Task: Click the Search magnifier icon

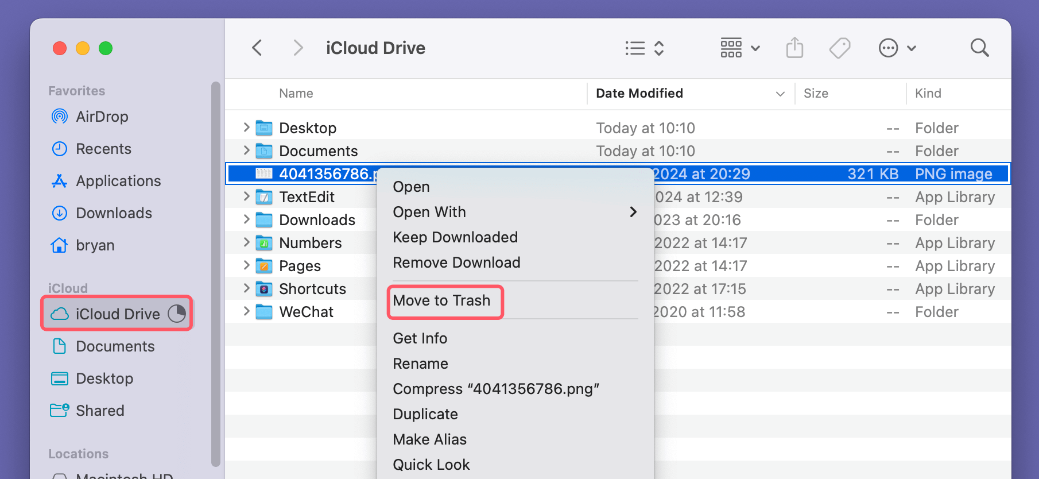Action: click(x=979, y=48)
